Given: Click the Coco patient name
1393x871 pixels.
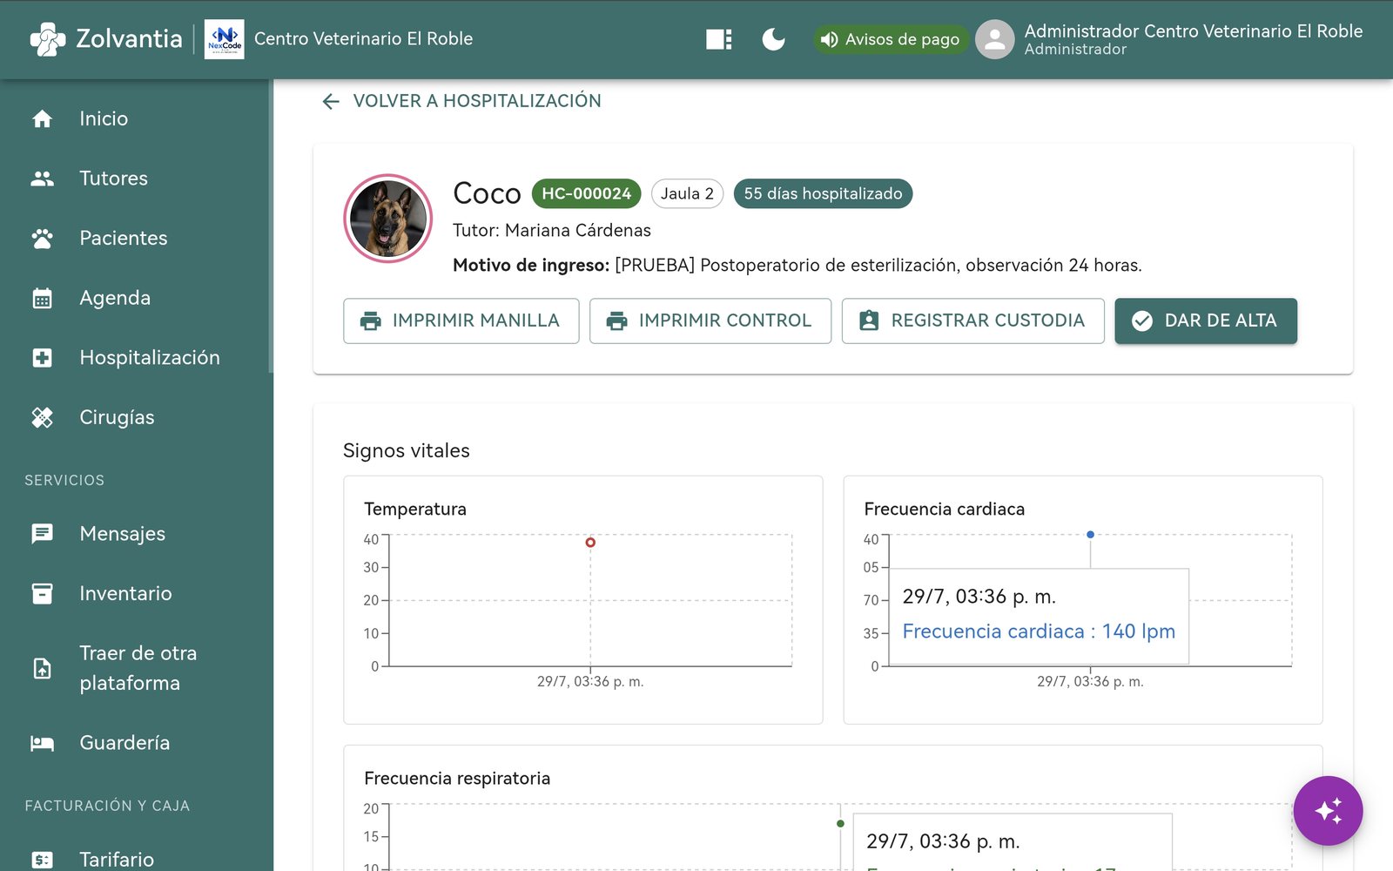Looking at the screenshot, I should point(487,193).
